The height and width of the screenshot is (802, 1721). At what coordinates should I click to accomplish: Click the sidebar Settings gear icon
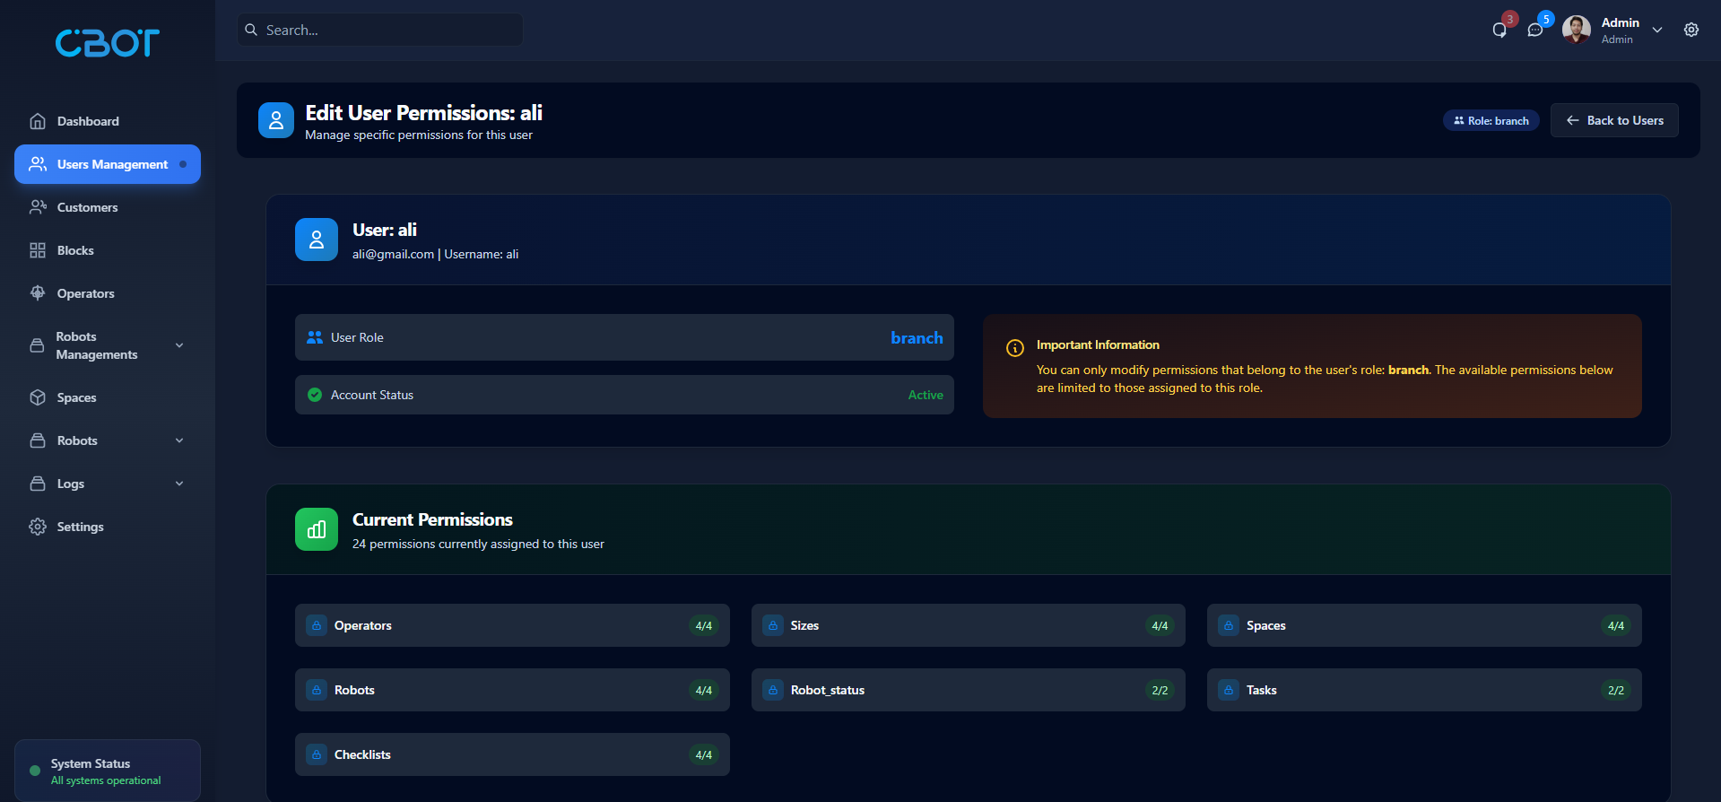click(38, 527)
